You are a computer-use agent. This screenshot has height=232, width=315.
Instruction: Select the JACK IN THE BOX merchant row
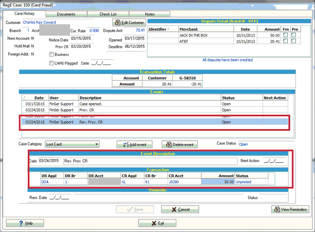click(x=224, y=35)
